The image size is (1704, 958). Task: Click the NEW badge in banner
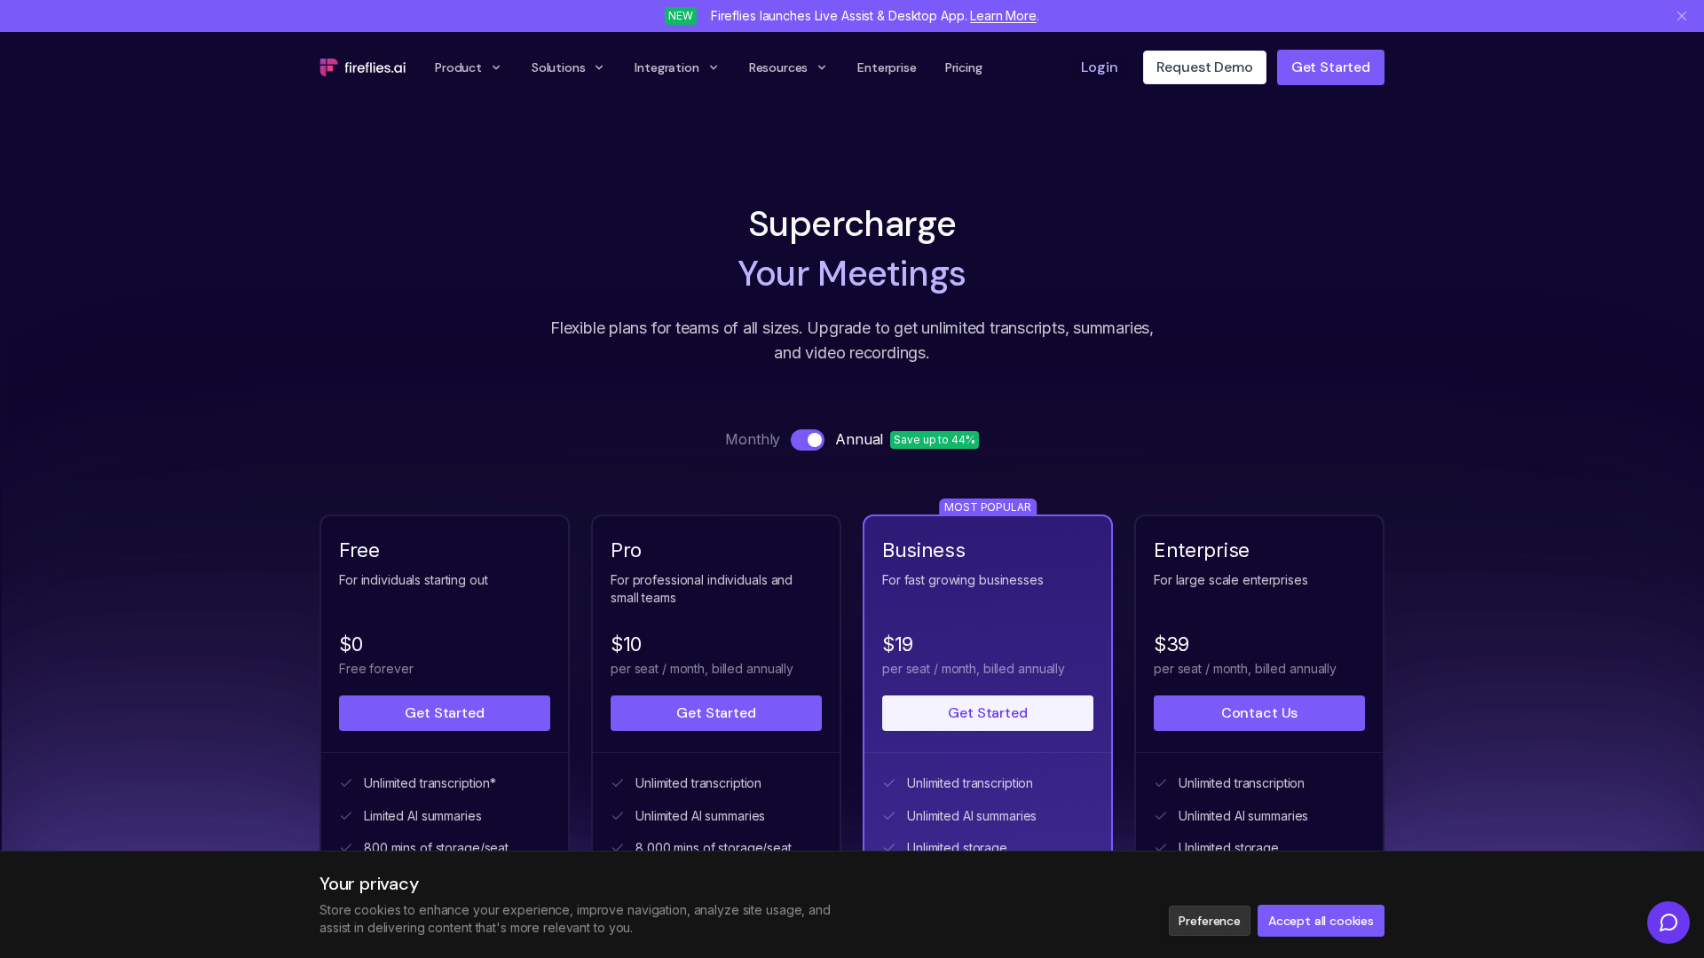click(x=681, y=16)
